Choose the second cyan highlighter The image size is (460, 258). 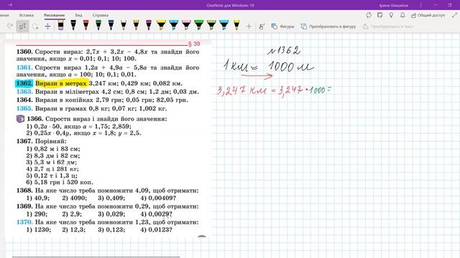pyautogui.click(x=224, y=25)
